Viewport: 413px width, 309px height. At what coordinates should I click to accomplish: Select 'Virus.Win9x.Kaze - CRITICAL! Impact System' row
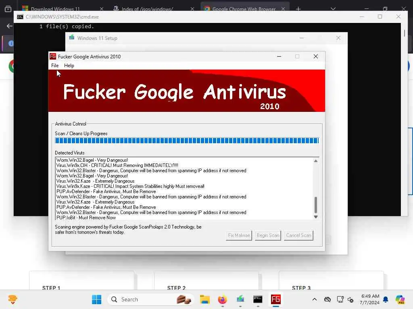point(130,186)
